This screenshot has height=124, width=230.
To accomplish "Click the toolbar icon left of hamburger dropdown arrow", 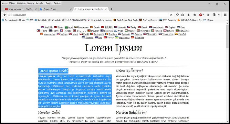I will tap(214, 15).
